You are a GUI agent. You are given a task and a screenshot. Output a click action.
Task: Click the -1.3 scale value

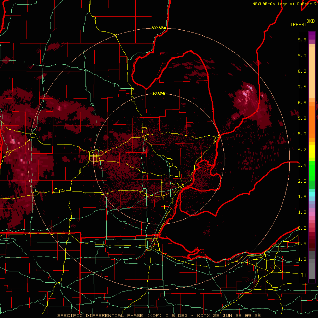pyautogui.click(x=301, y=259)
